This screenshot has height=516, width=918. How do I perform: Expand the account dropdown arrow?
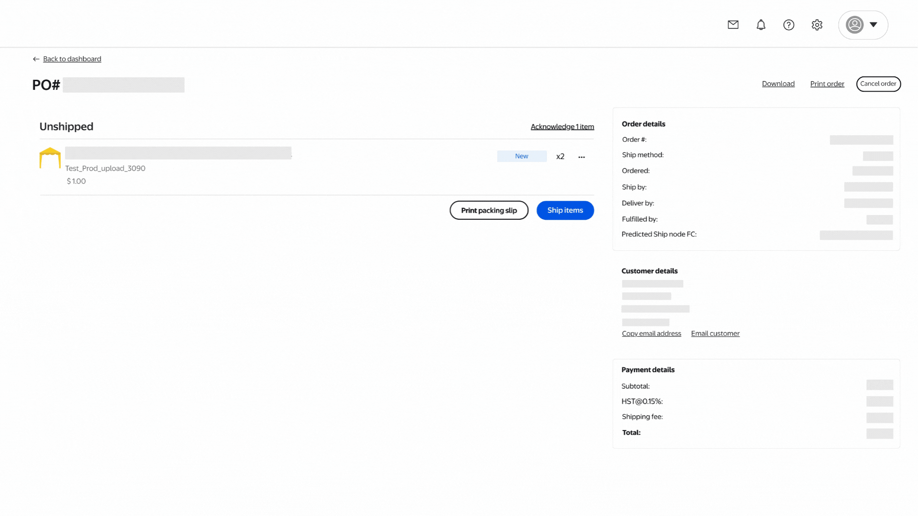pyautogui.click(x=874, y=25)
